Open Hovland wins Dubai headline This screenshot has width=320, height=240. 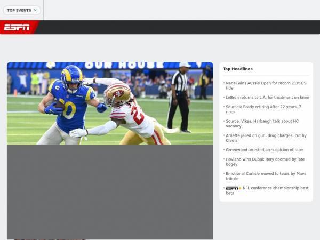pos(265,162)
